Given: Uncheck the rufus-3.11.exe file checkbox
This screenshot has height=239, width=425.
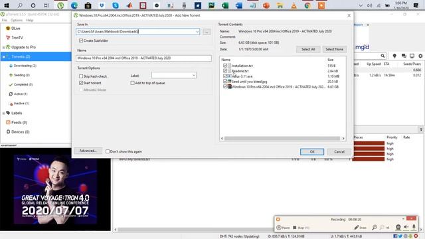Looking at the screenshot, I should coord(225,76).
